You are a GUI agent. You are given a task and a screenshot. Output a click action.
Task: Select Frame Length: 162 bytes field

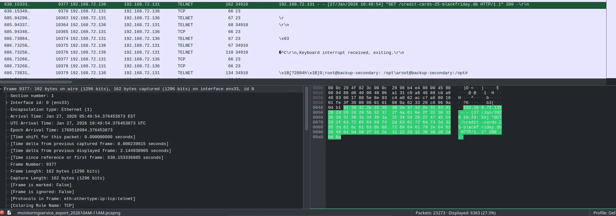(55, 171)
